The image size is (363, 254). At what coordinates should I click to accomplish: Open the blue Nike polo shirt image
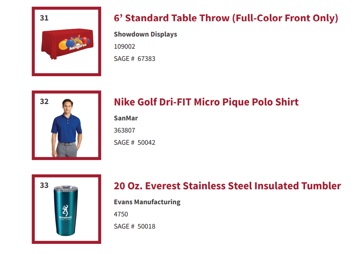[66, 128]
